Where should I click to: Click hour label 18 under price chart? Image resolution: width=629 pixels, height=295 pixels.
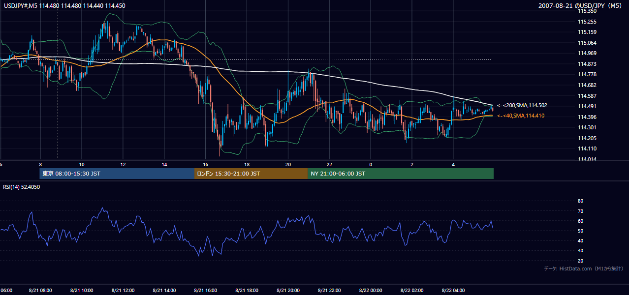[247, 164]
